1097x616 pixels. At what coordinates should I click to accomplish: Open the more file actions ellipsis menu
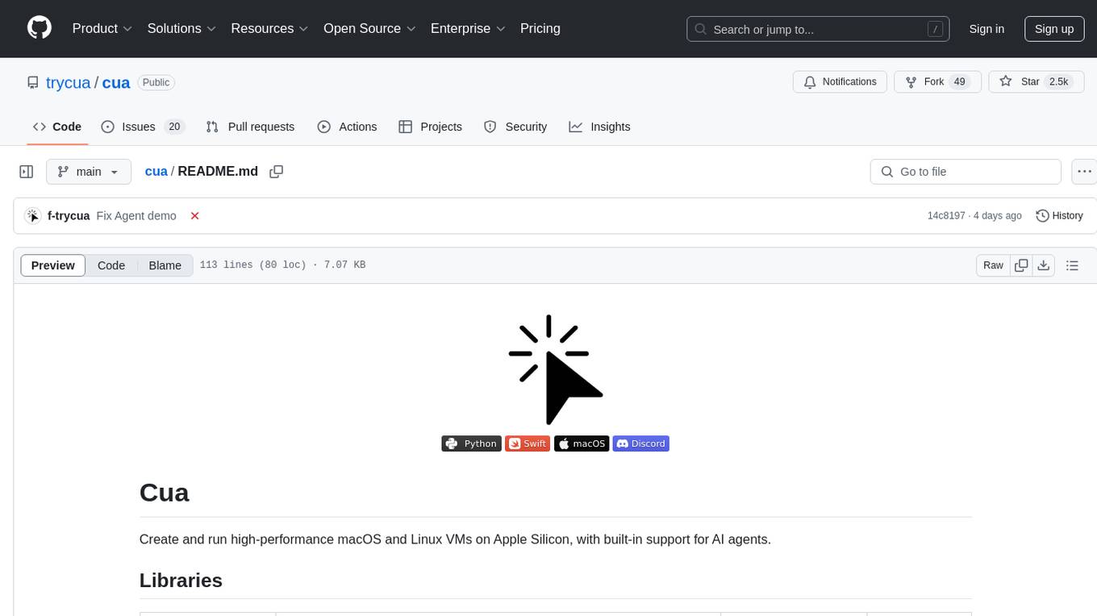1085,172
